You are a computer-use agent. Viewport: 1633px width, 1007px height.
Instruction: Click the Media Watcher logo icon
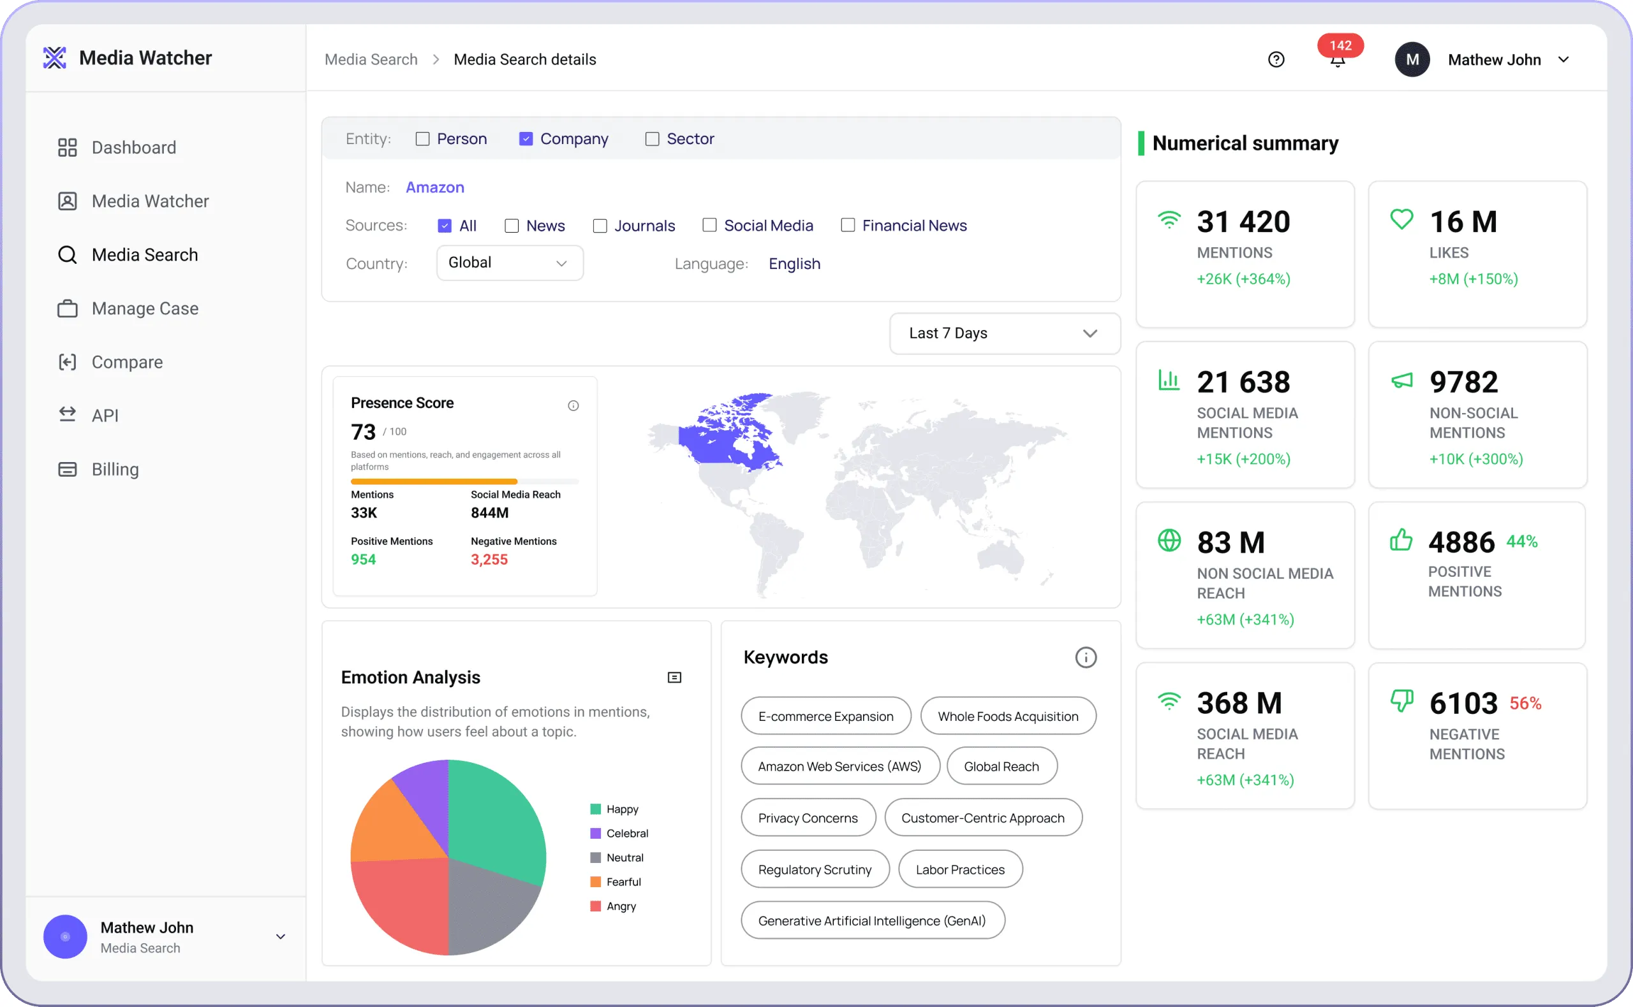[x=55, y=58]
